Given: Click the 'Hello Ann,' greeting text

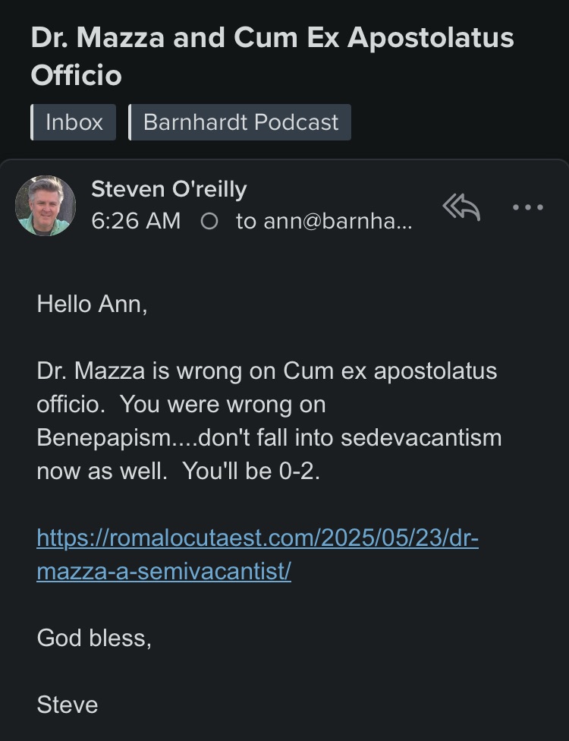Looking at the screenshot, I should pos(92,304).
